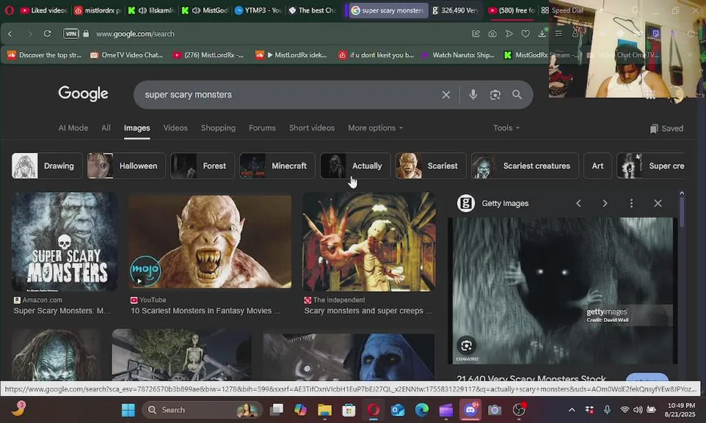Expand the More options dropdown

click(375, 128)
